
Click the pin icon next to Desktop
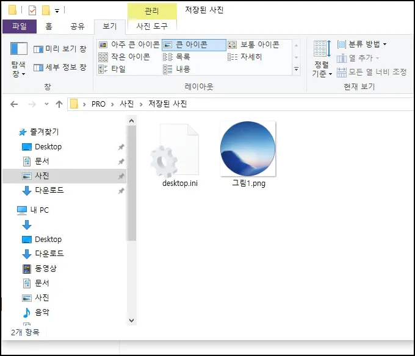point(121,147)
